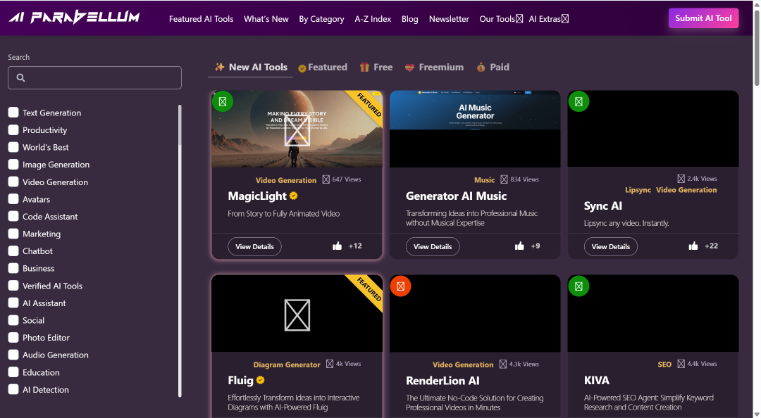Click the red badge on RenderLion AI card
The width and height of the screenshot is (761, 418).
click(400, 286)
